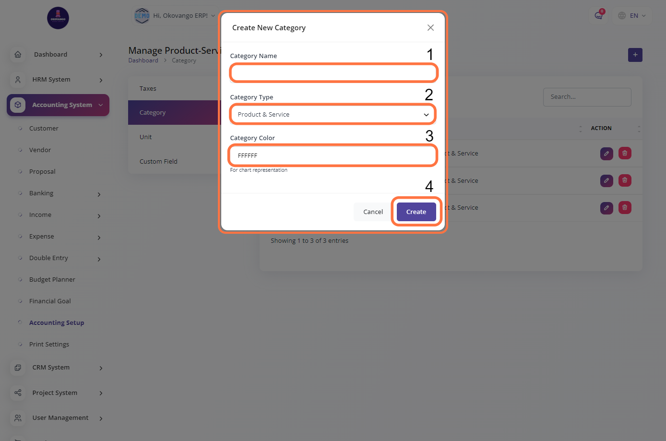The height and width of the screenshot is (441, 666).
Task: Expand the Double Entry submenu
Action: click(99, 259)
